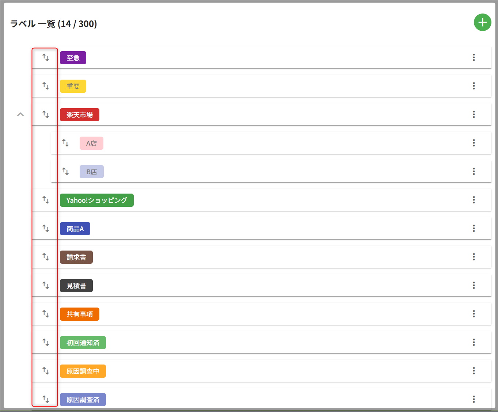Open the more options menu for B店

[474, 171]
